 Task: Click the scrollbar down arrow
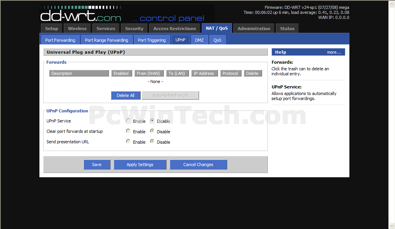point(392,226)
